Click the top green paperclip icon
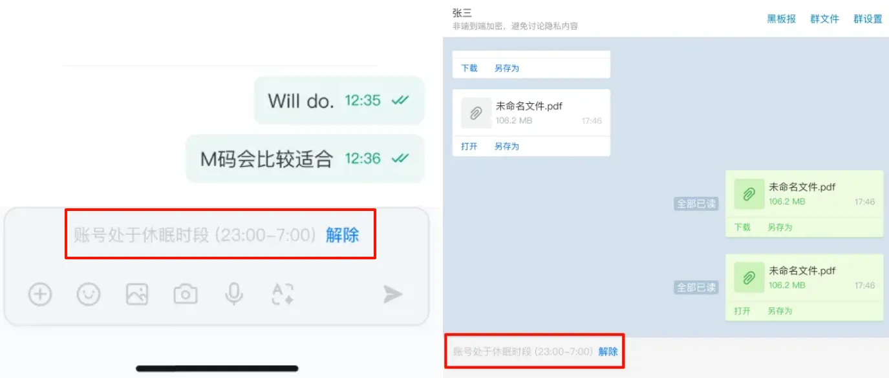The width and height of the screenshot is (889, 378). coord(749,194)
